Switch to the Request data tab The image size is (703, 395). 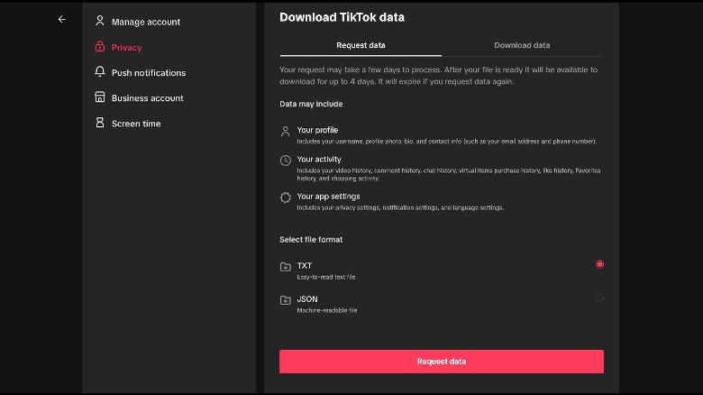361,45
